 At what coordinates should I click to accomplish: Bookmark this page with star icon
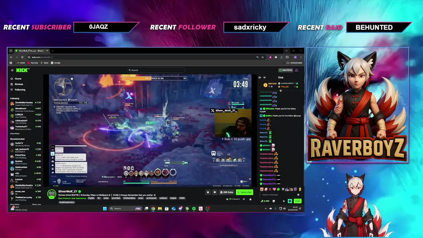[x=263, y=57]
